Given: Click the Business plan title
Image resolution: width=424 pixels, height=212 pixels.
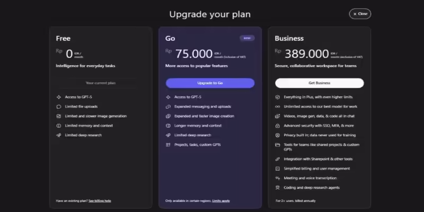Looking at the screenshot, I should [x=289, y=39].
